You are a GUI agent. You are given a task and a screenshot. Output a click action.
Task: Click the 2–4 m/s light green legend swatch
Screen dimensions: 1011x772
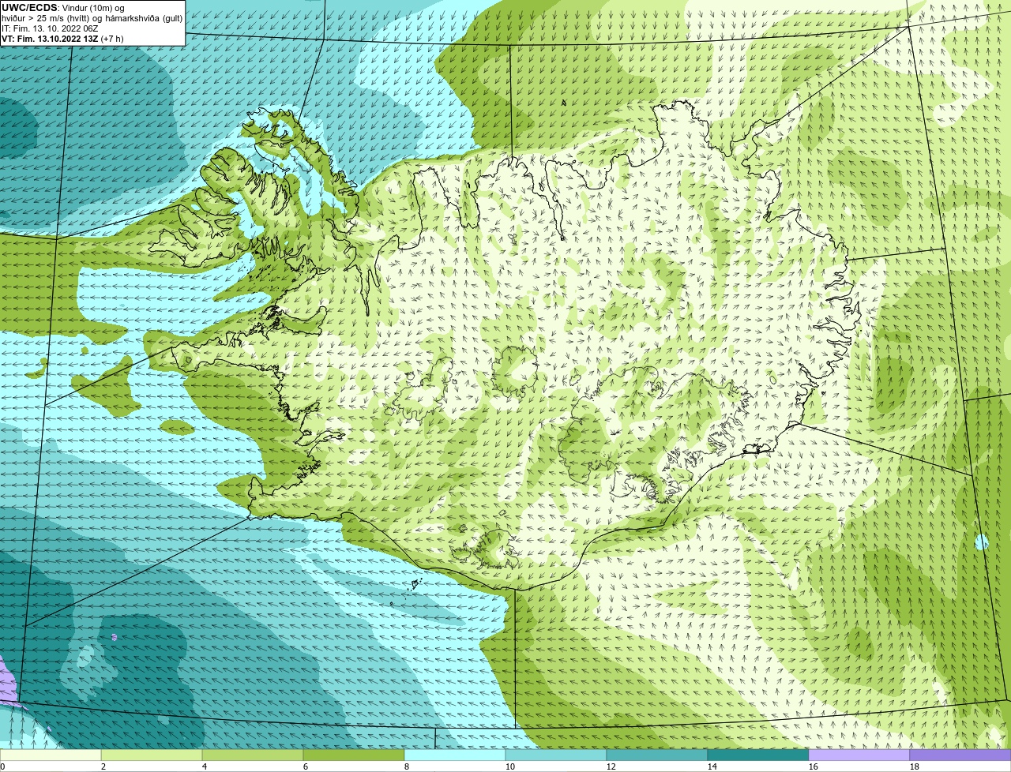pyautogui.click(x=152, y=755)
